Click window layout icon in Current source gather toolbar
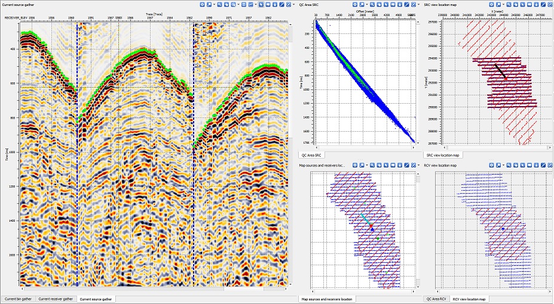This screenshot has height=304, width=554. pyautogui.click(x=244, y=5)
